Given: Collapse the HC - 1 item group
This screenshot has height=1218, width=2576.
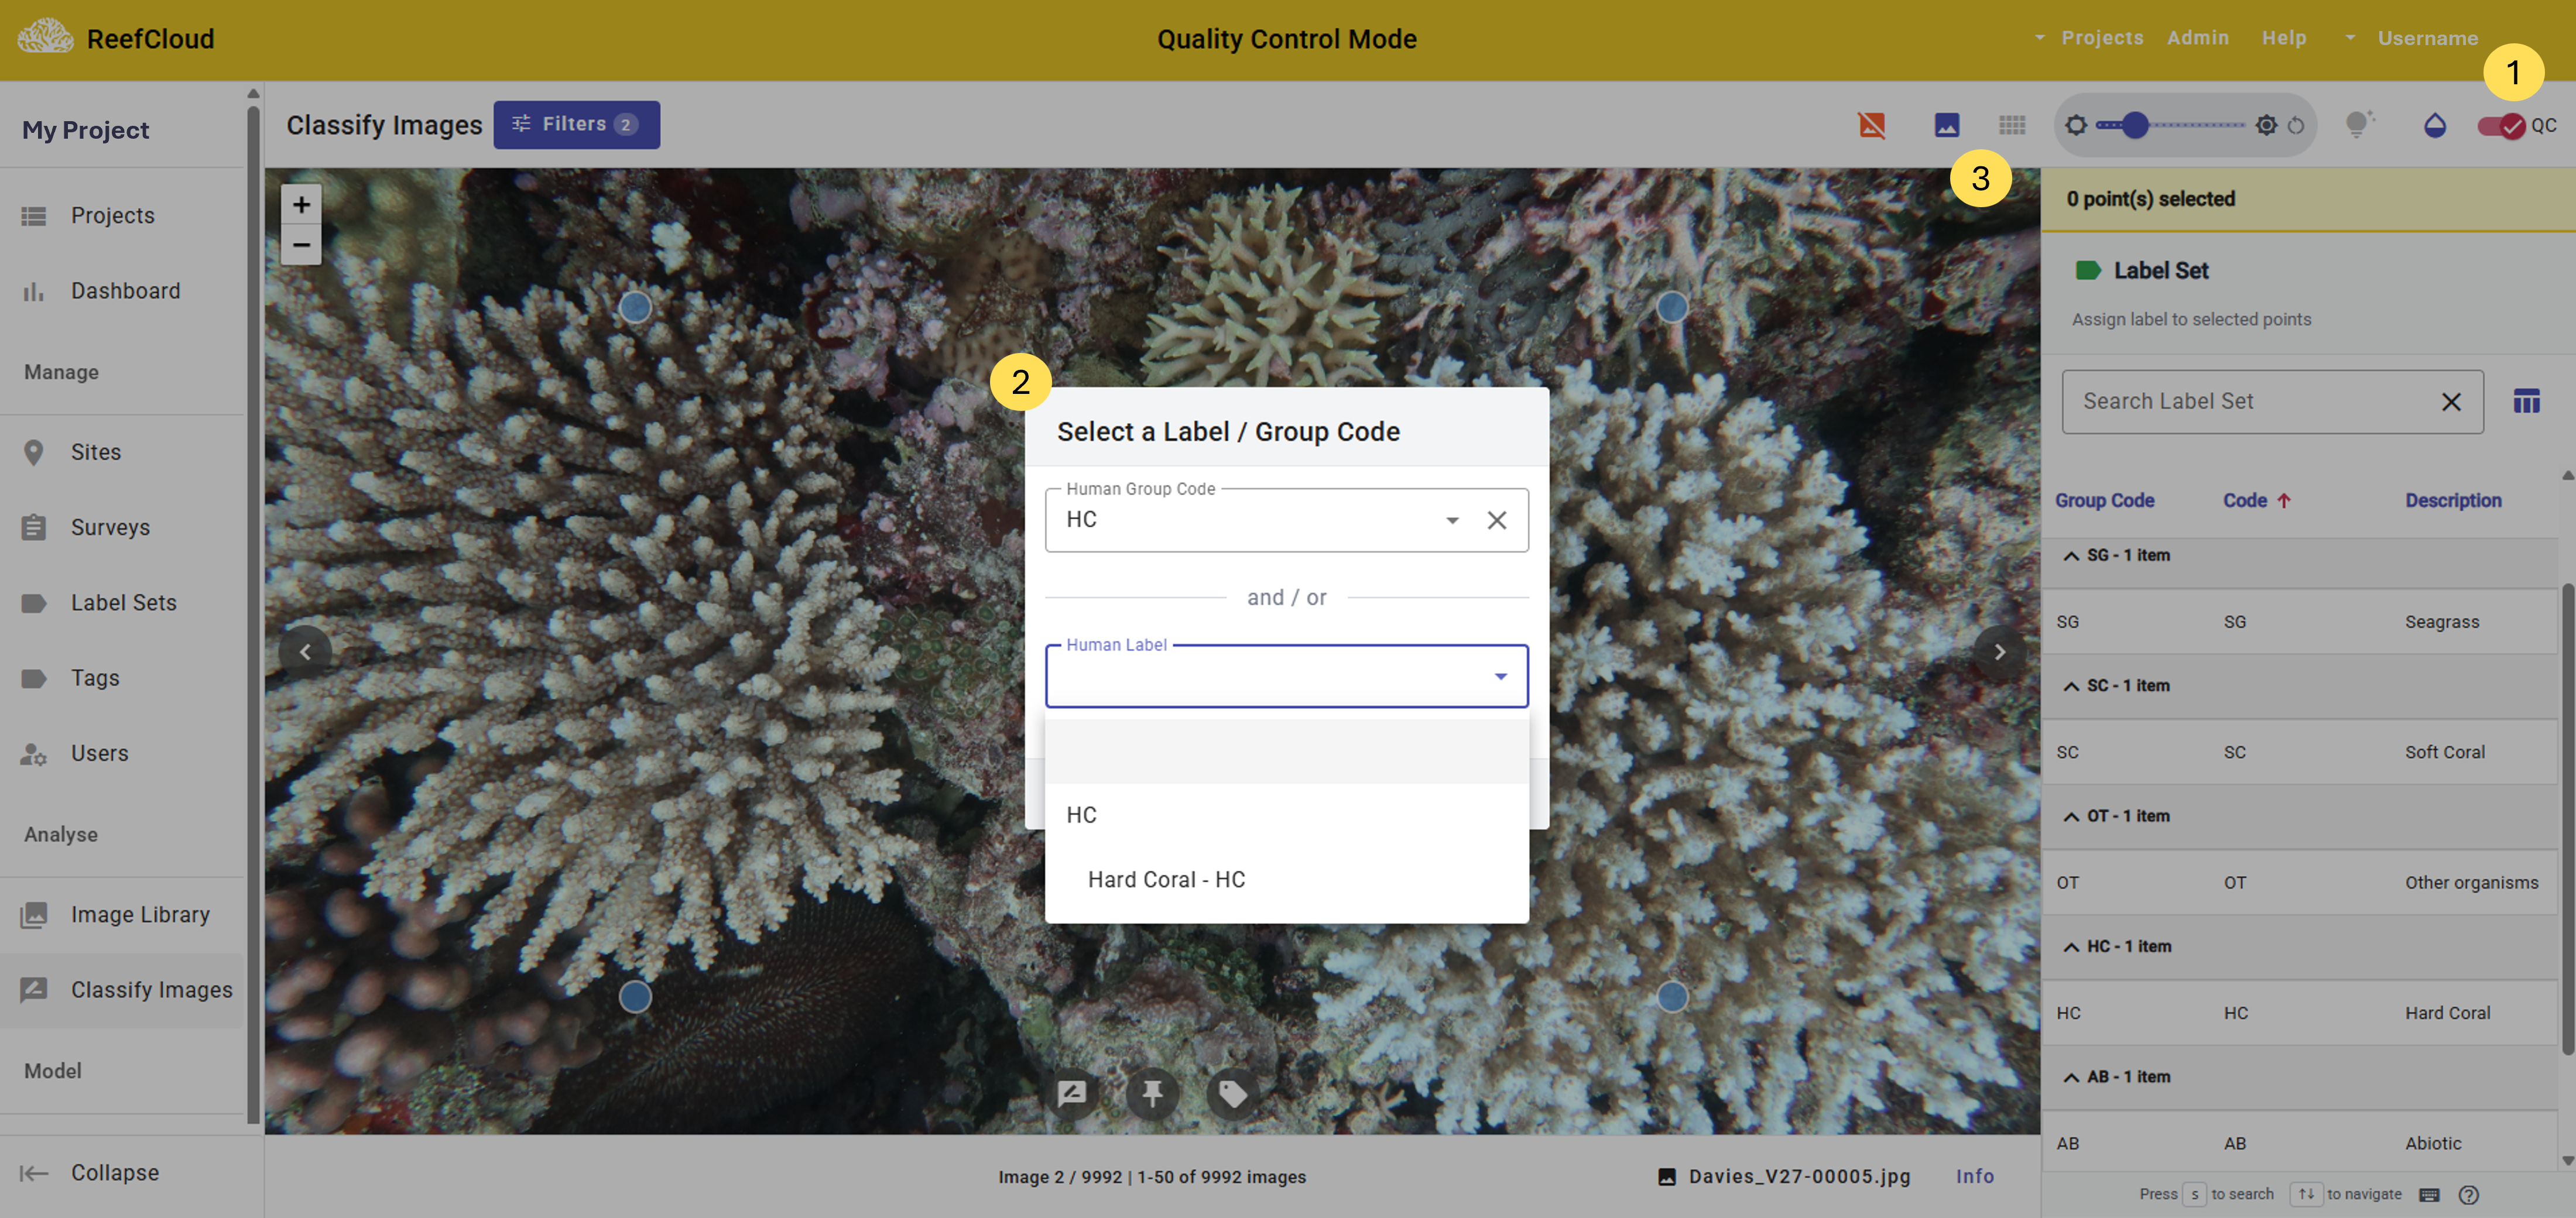Looking at the screenshot, I should tap(2071, 947).
